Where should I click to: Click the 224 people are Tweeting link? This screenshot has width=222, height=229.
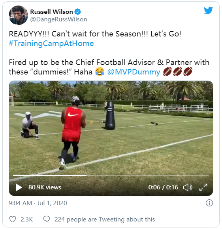(x=105, y=219)
